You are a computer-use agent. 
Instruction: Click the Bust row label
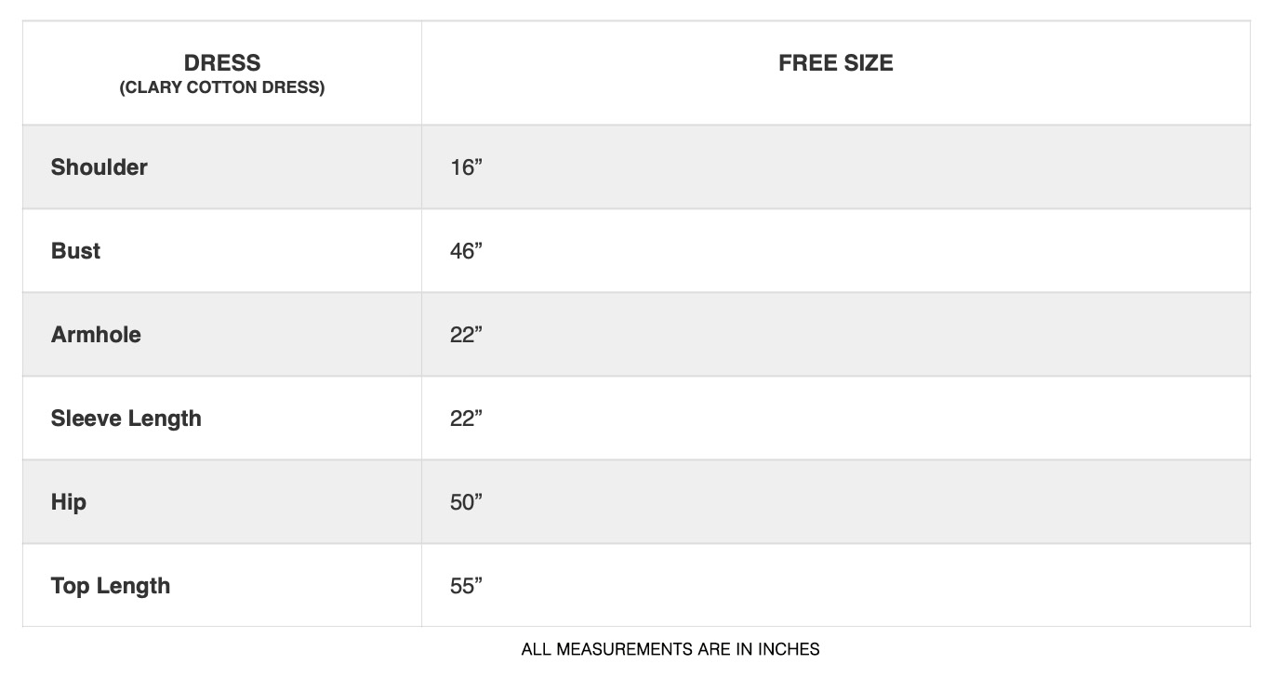pos(75,251)
